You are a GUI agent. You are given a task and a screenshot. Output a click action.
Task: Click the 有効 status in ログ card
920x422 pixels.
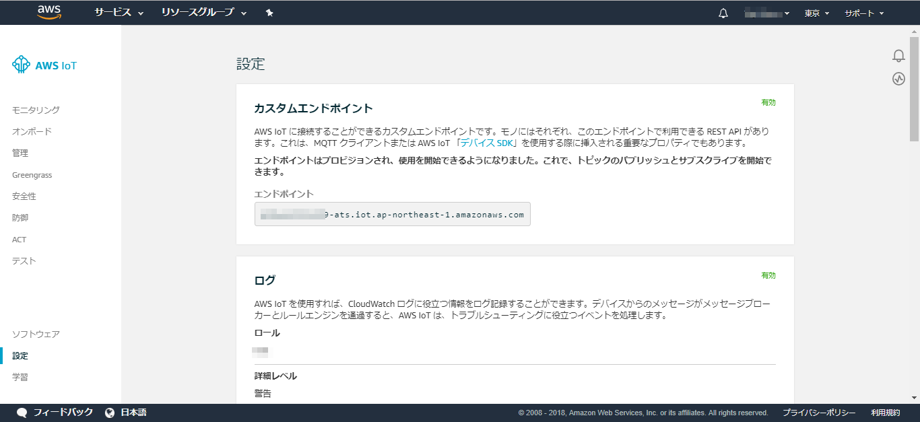pyautogui.click(x=768, y=275)
